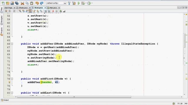Toggle Highlight Search editor button

coord(30,11)
